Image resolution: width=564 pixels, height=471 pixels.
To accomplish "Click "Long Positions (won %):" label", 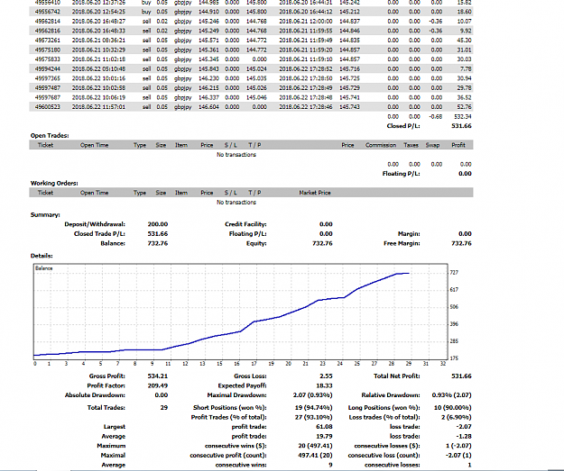I will tap(384, 408).
